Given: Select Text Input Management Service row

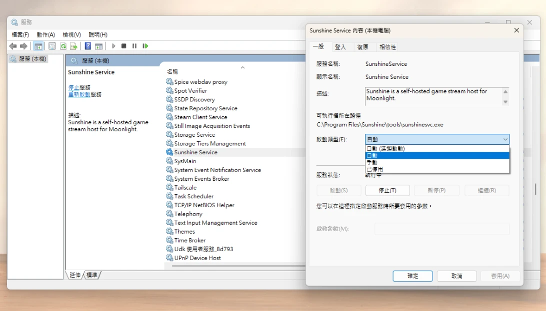Looking at the screenshot, I should click(x=215, y=222).
